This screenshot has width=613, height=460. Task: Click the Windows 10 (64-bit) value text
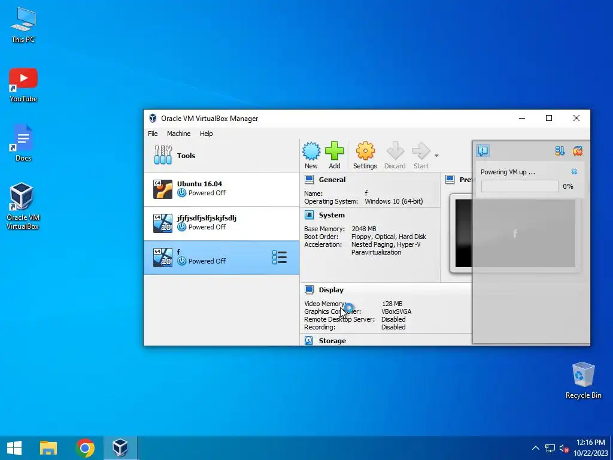click(x=394, y=201)
